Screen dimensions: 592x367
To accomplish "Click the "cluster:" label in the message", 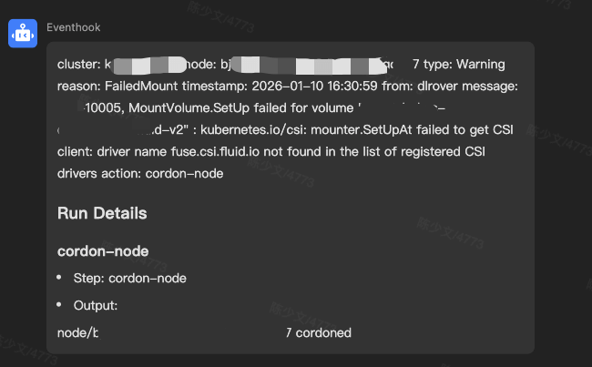I will [78, 65].
